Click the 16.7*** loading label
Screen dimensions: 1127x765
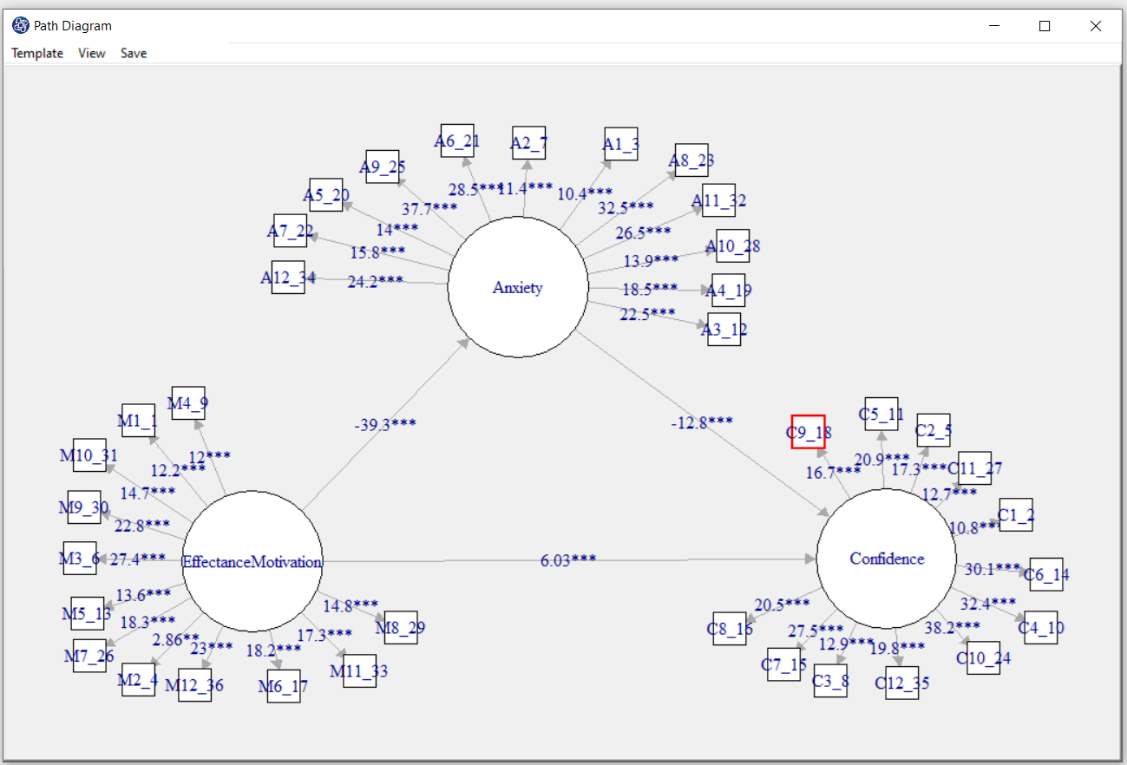click(x=833, y=471)
